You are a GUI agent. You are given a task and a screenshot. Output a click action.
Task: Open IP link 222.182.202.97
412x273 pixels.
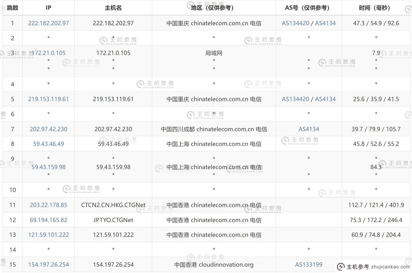click(48, 23)
